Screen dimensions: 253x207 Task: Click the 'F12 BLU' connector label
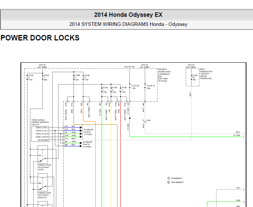coord(70,129)
